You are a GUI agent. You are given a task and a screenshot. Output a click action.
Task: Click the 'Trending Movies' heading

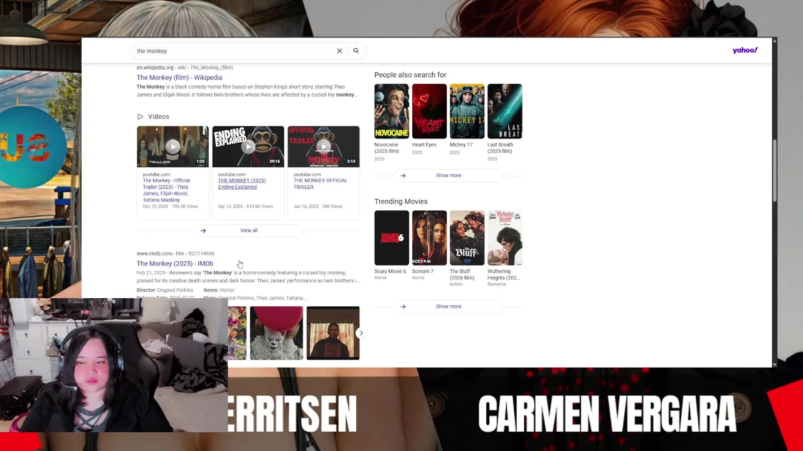pyautogui.click(x=401, y=202)
